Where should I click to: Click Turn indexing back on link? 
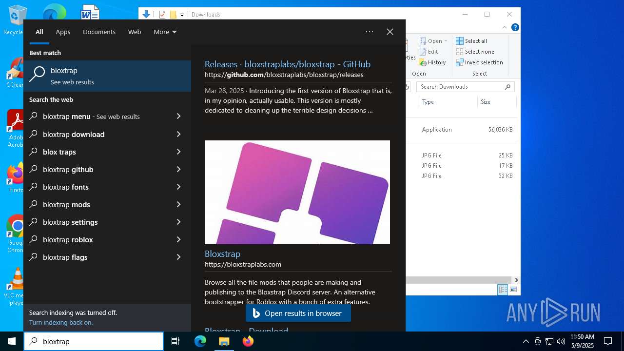pyautogui.click(x=61, y=322)
